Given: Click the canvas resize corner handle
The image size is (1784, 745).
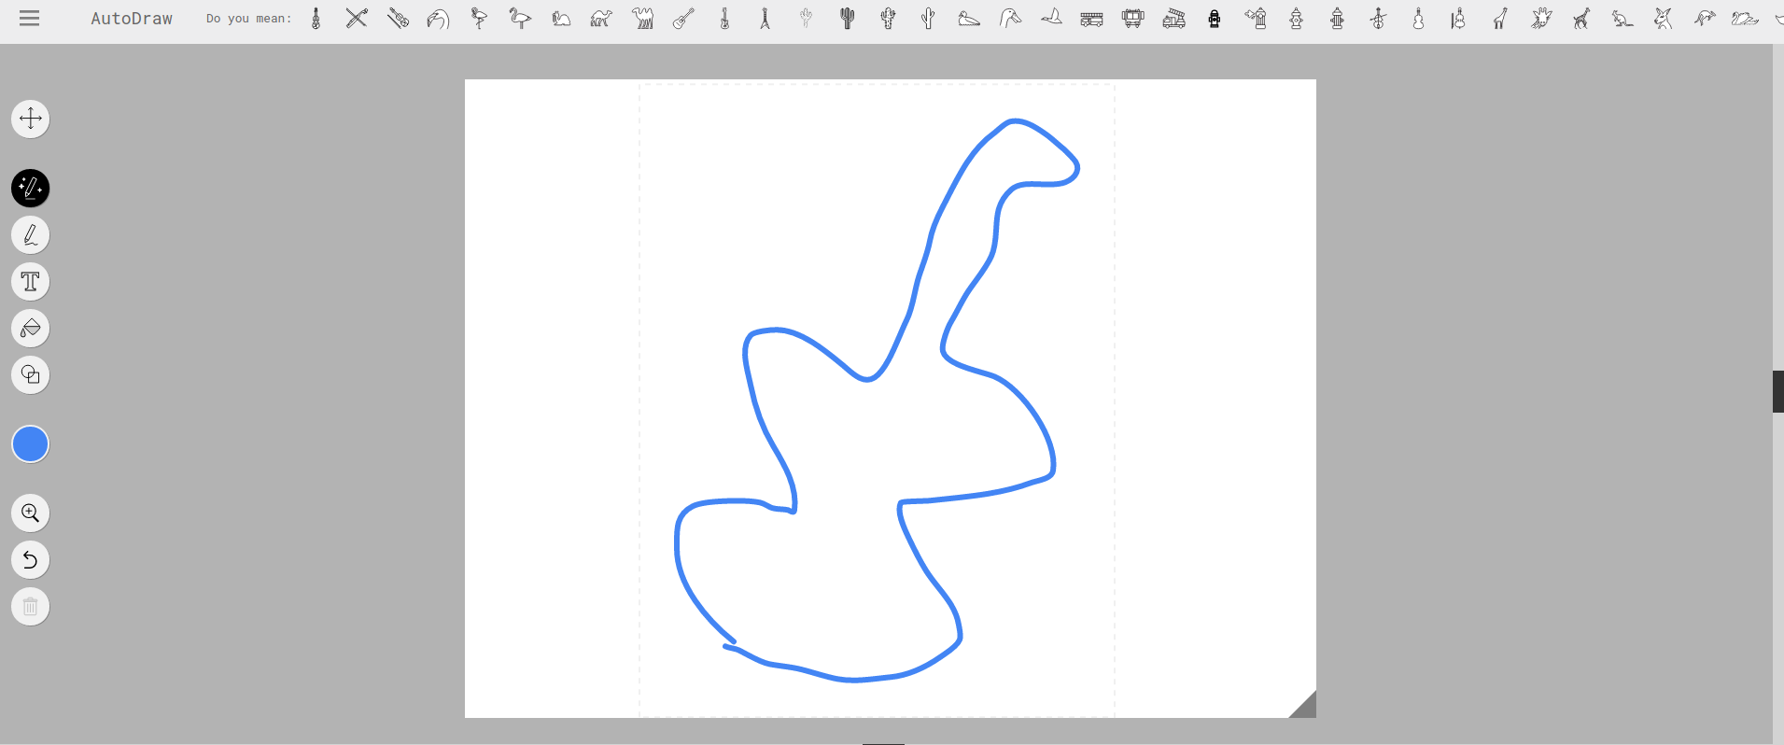Looking at the screenshot, I should pyautogui.click(x=1303, y=705).
